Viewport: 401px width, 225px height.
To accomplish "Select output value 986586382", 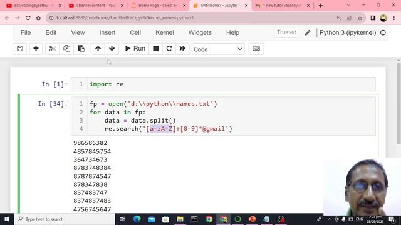I will pyautogui.click(x=90, y=143).
